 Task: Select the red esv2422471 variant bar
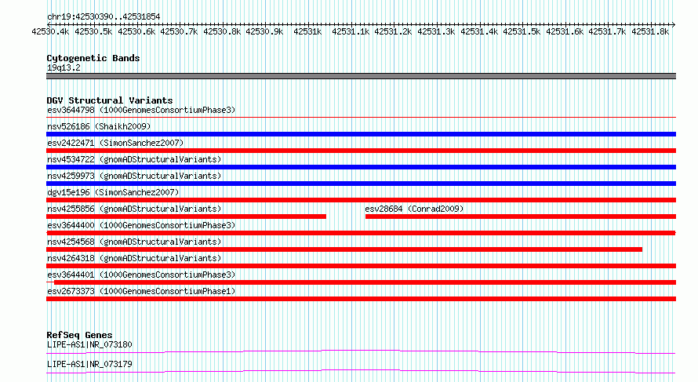click(361, 151)
